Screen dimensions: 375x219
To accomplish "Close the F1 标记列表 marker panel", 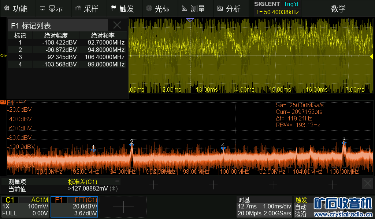I will tap(117, 25).
